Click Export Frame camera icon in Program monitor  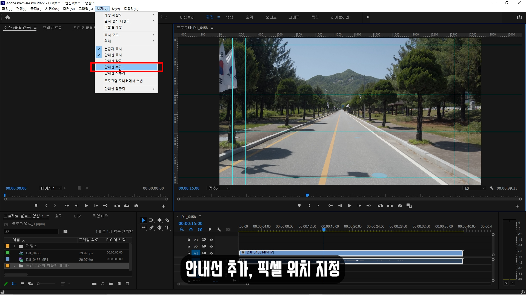click(400, 206)
